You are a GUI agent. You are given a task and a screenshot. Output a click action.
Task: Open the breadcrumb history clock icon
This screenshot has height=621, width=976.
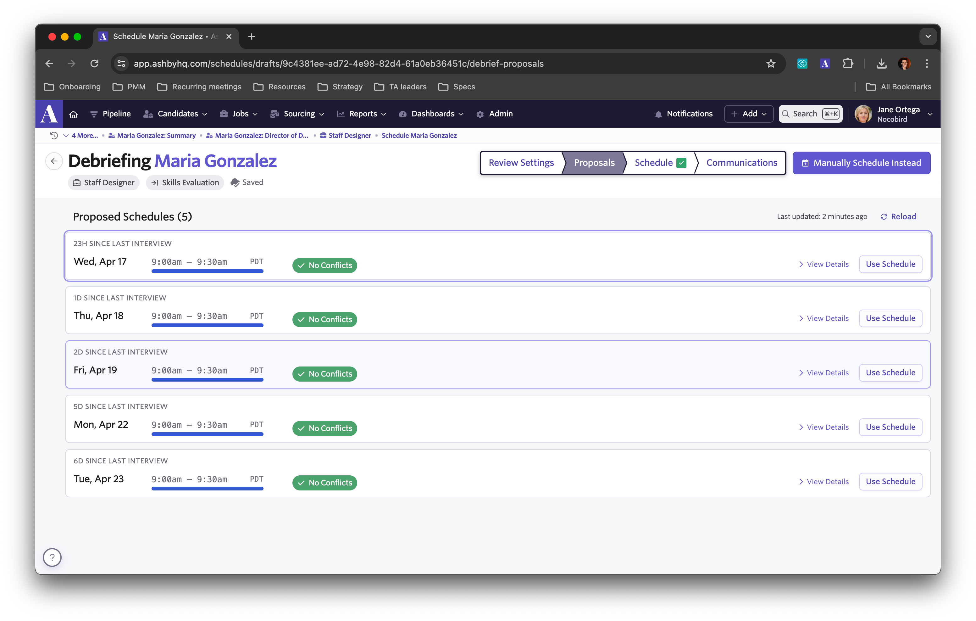pyautogui.click(x=54, y=136)
